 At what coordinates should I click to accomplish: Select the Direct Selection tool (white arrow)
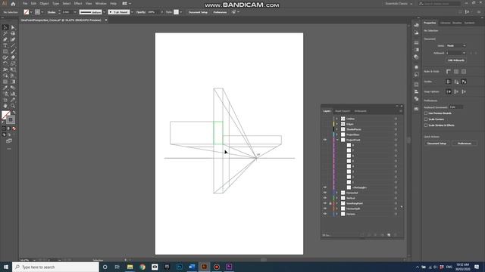(x=13, y=27)
